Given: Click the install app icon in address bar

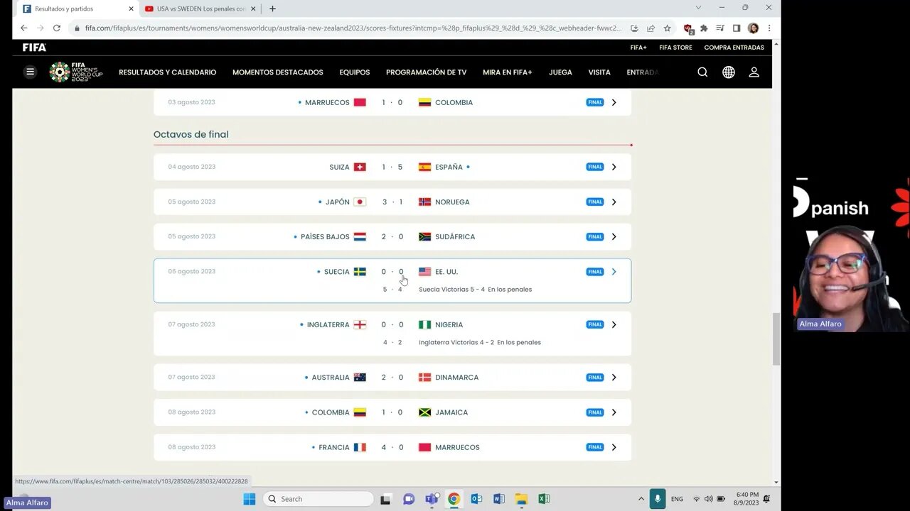Looking at the screenshot, I should coord(634,28).
